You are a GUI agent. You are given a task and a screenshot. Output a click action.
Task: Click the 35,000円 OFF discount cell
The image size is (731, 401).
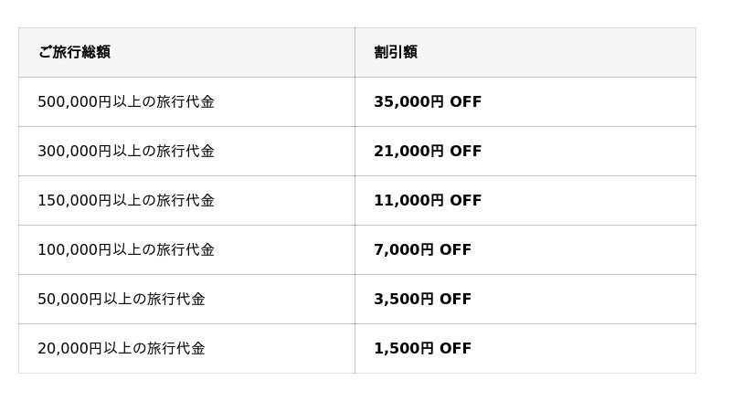(x=427, y=102)
